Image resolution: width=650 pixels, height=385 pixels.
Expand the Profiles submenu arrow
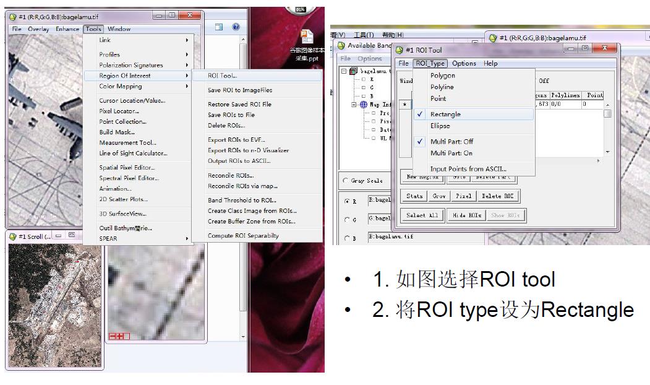[187, 54]
